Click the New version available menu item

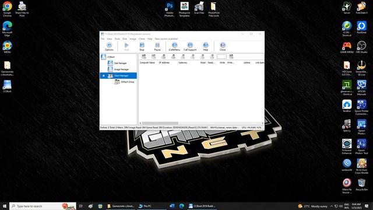tap(166, 39)
